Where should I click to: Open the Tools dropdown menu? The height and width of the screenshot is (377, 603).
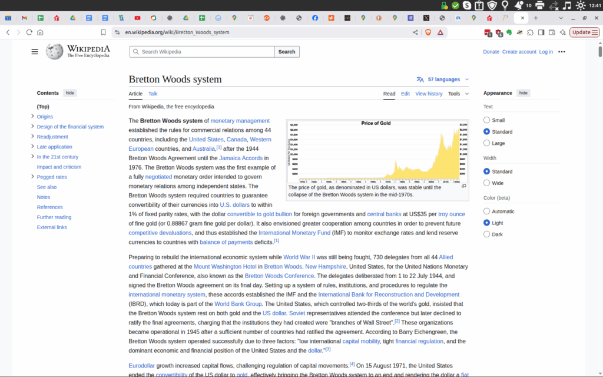458,94
